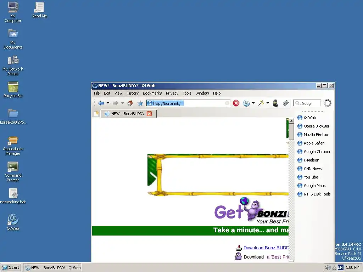Viewport: 363px width, 272px height.
Task: Click the vertical scrollbar thumb
Action: point(291,132)
